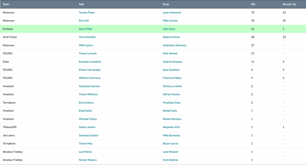The height and width of the screenshot is (165, 306).
Task: Click Bryan Garcia drop link
Action: point(170,144)
